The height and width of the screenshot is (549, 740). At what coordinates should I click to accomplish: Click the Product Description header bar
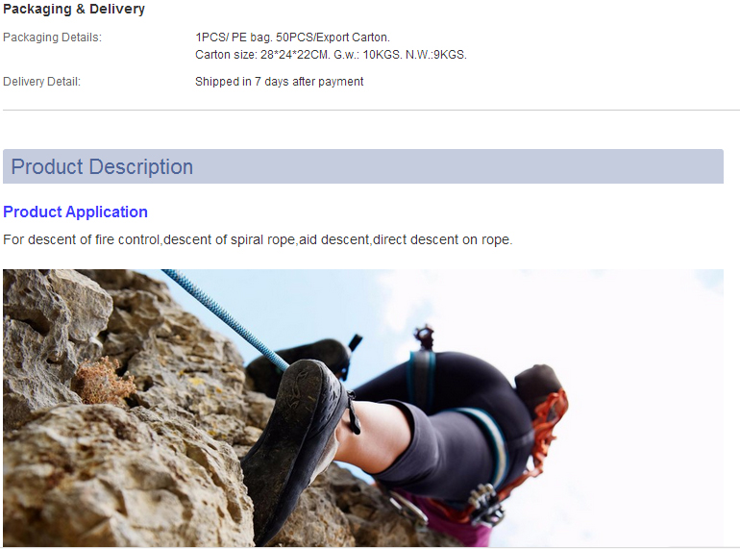[x=363, y=166]
